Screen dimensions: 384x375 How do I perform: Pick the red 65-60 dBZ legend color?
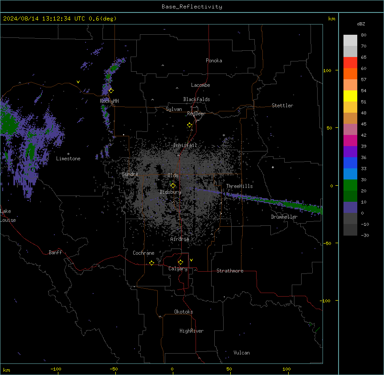(x=350, y=62)
